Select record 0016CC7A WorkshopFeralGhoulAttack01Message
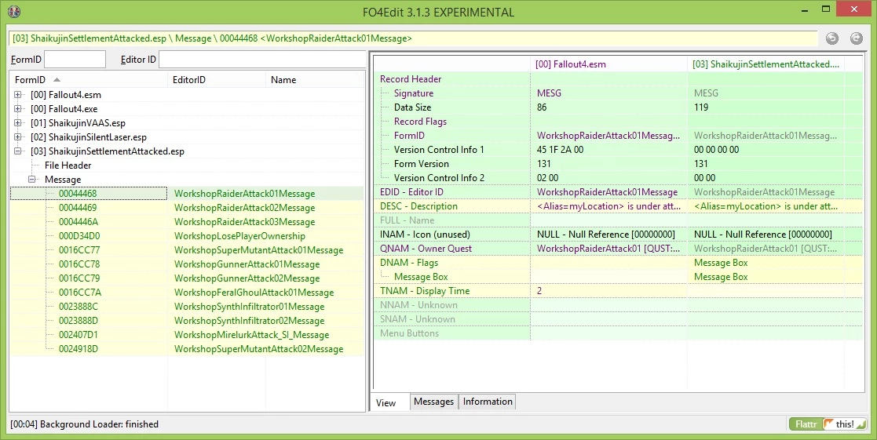 click(x=187, y=292)
